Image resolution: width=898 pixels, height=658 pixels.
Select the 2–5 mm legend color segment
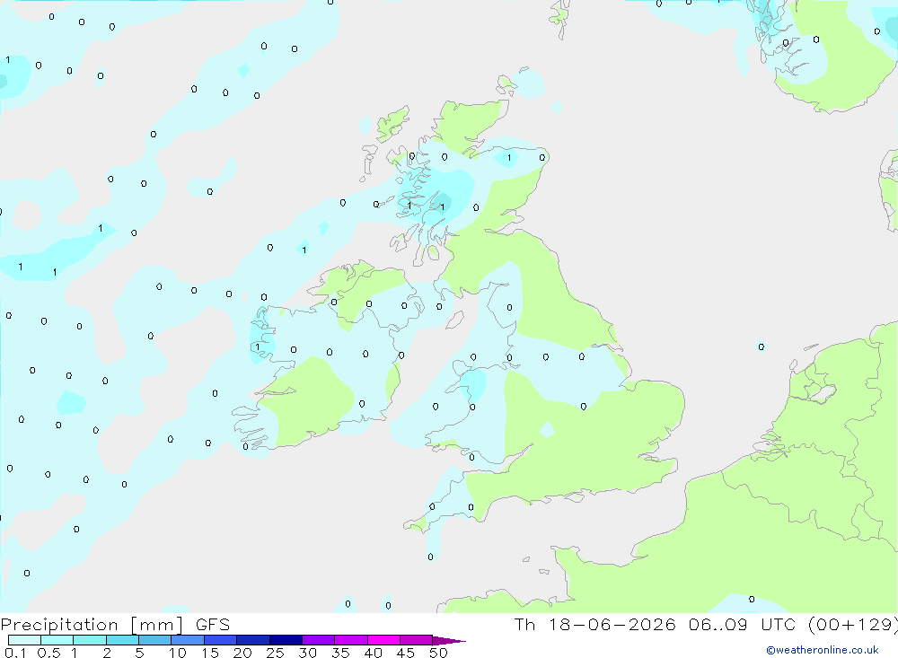(122, 640)
